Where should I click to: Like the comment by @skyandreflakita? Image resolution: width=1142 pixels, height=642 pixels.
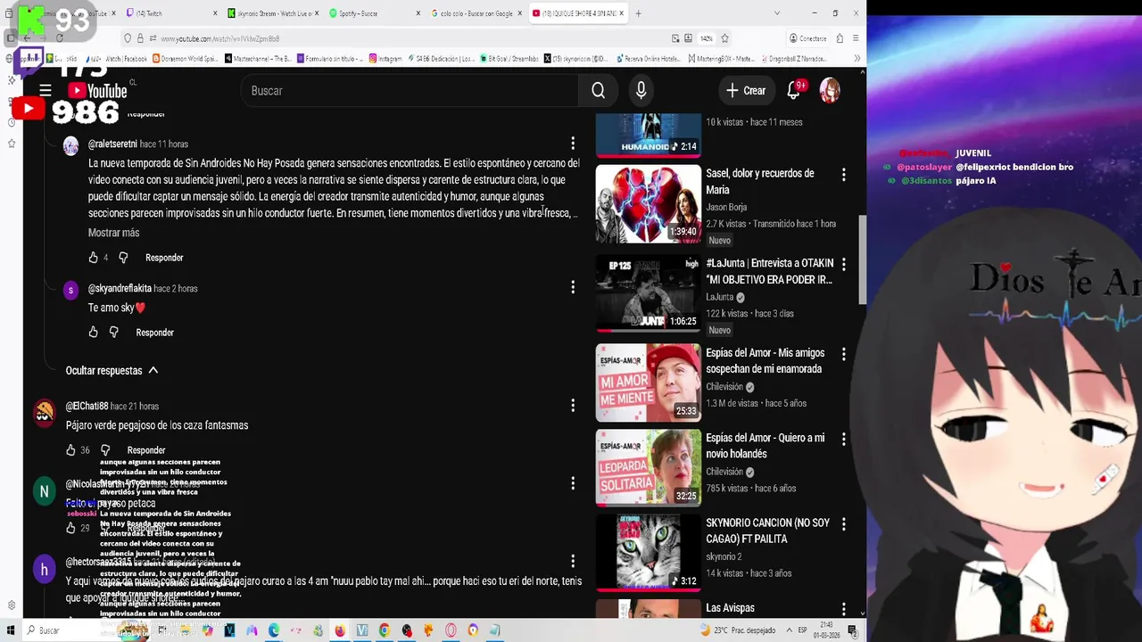93,333
